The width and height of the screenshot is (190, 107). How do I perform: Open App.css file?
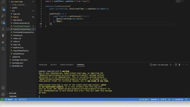17,14
